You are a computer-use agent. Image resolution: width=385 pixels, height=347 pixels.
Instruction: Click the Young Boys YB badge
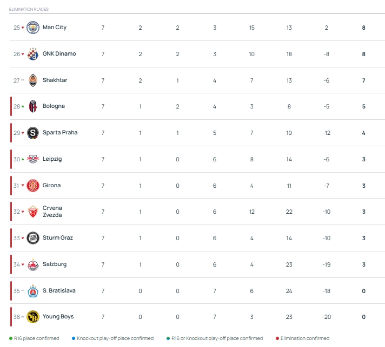32,317
